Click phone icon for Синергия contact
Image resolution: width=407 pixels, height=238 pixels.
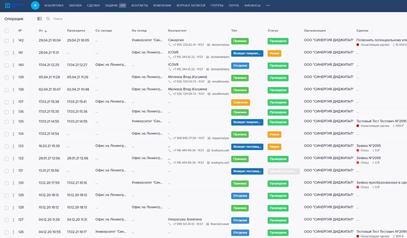click(170, 45)
